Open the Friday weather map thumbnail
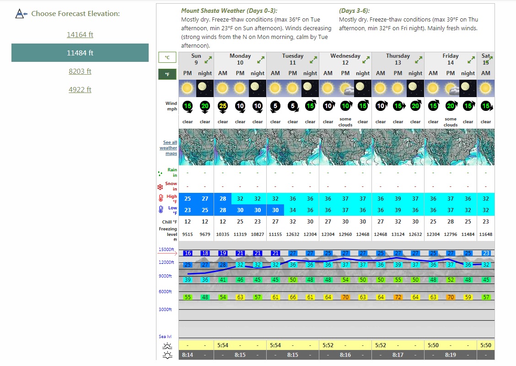 (x=451, y=147)
